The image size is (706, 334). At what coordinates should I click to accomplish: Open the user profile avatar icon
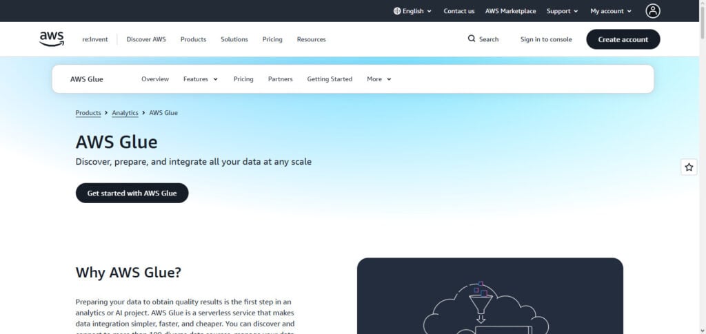652,11
